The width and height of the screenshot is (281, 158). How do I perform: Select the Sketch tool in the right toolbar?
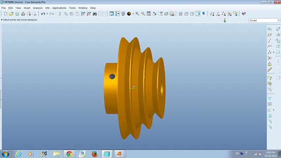point(269,29)
